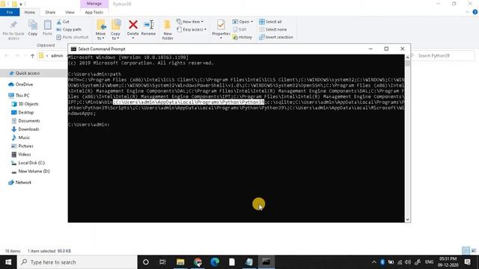Image resolution: width=479 pixels, height=269 pixels.
Task: Click the Up folder arrow in Explorer
Action: click(x=32, y=56)
